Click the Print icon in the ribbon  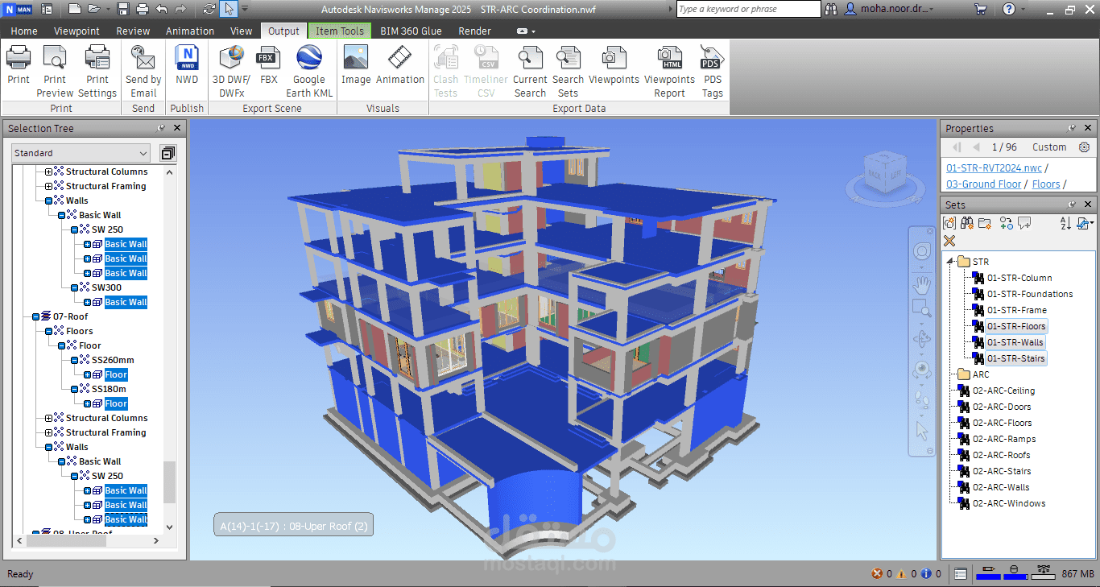tap(19, 65)
